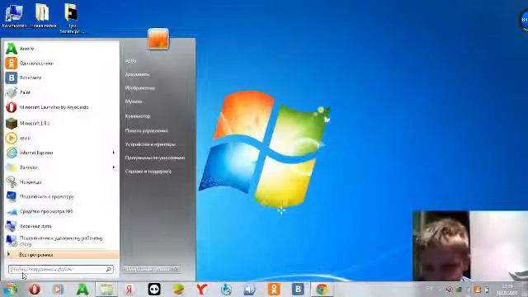Open the panda-face taskbar icon
528x297 pixels.
click(154, 290)
